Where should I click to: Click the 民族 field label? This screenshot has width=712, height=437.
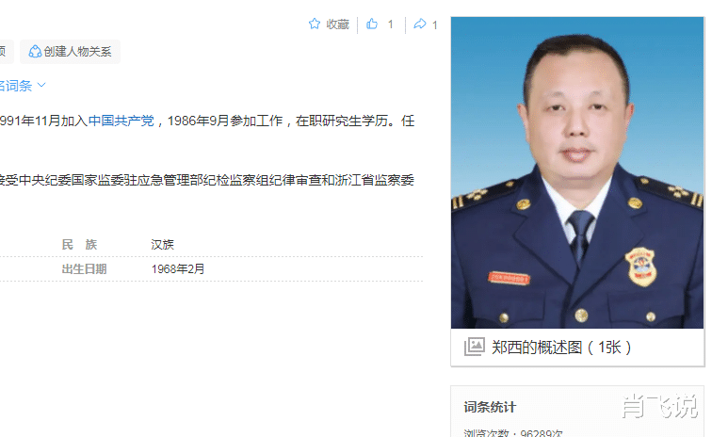tap(79, 244)
